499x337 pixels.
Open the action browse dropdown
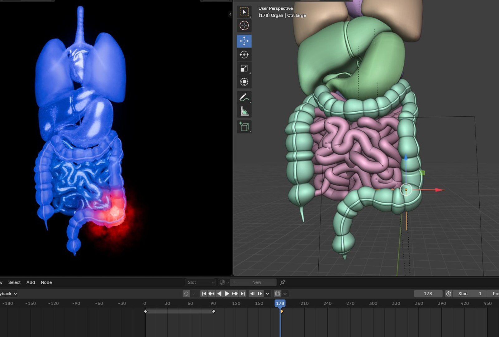tap(224, 282)
